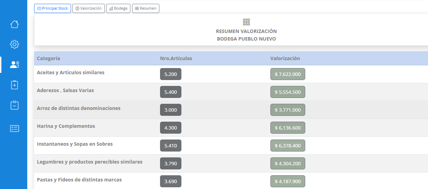The image size is (428, 189).
Task: Click the BODEGA PUEBLO NUEVO heading
Action: tap(246, 39)
